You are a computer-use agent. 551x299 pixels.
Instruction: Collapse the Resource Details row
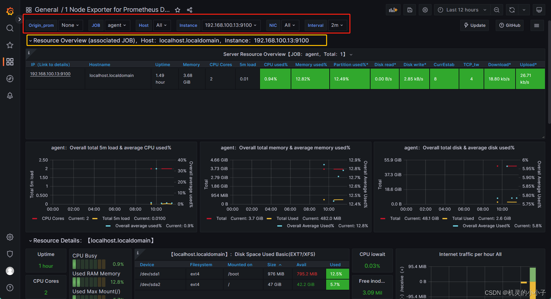(x=91, y=241)
